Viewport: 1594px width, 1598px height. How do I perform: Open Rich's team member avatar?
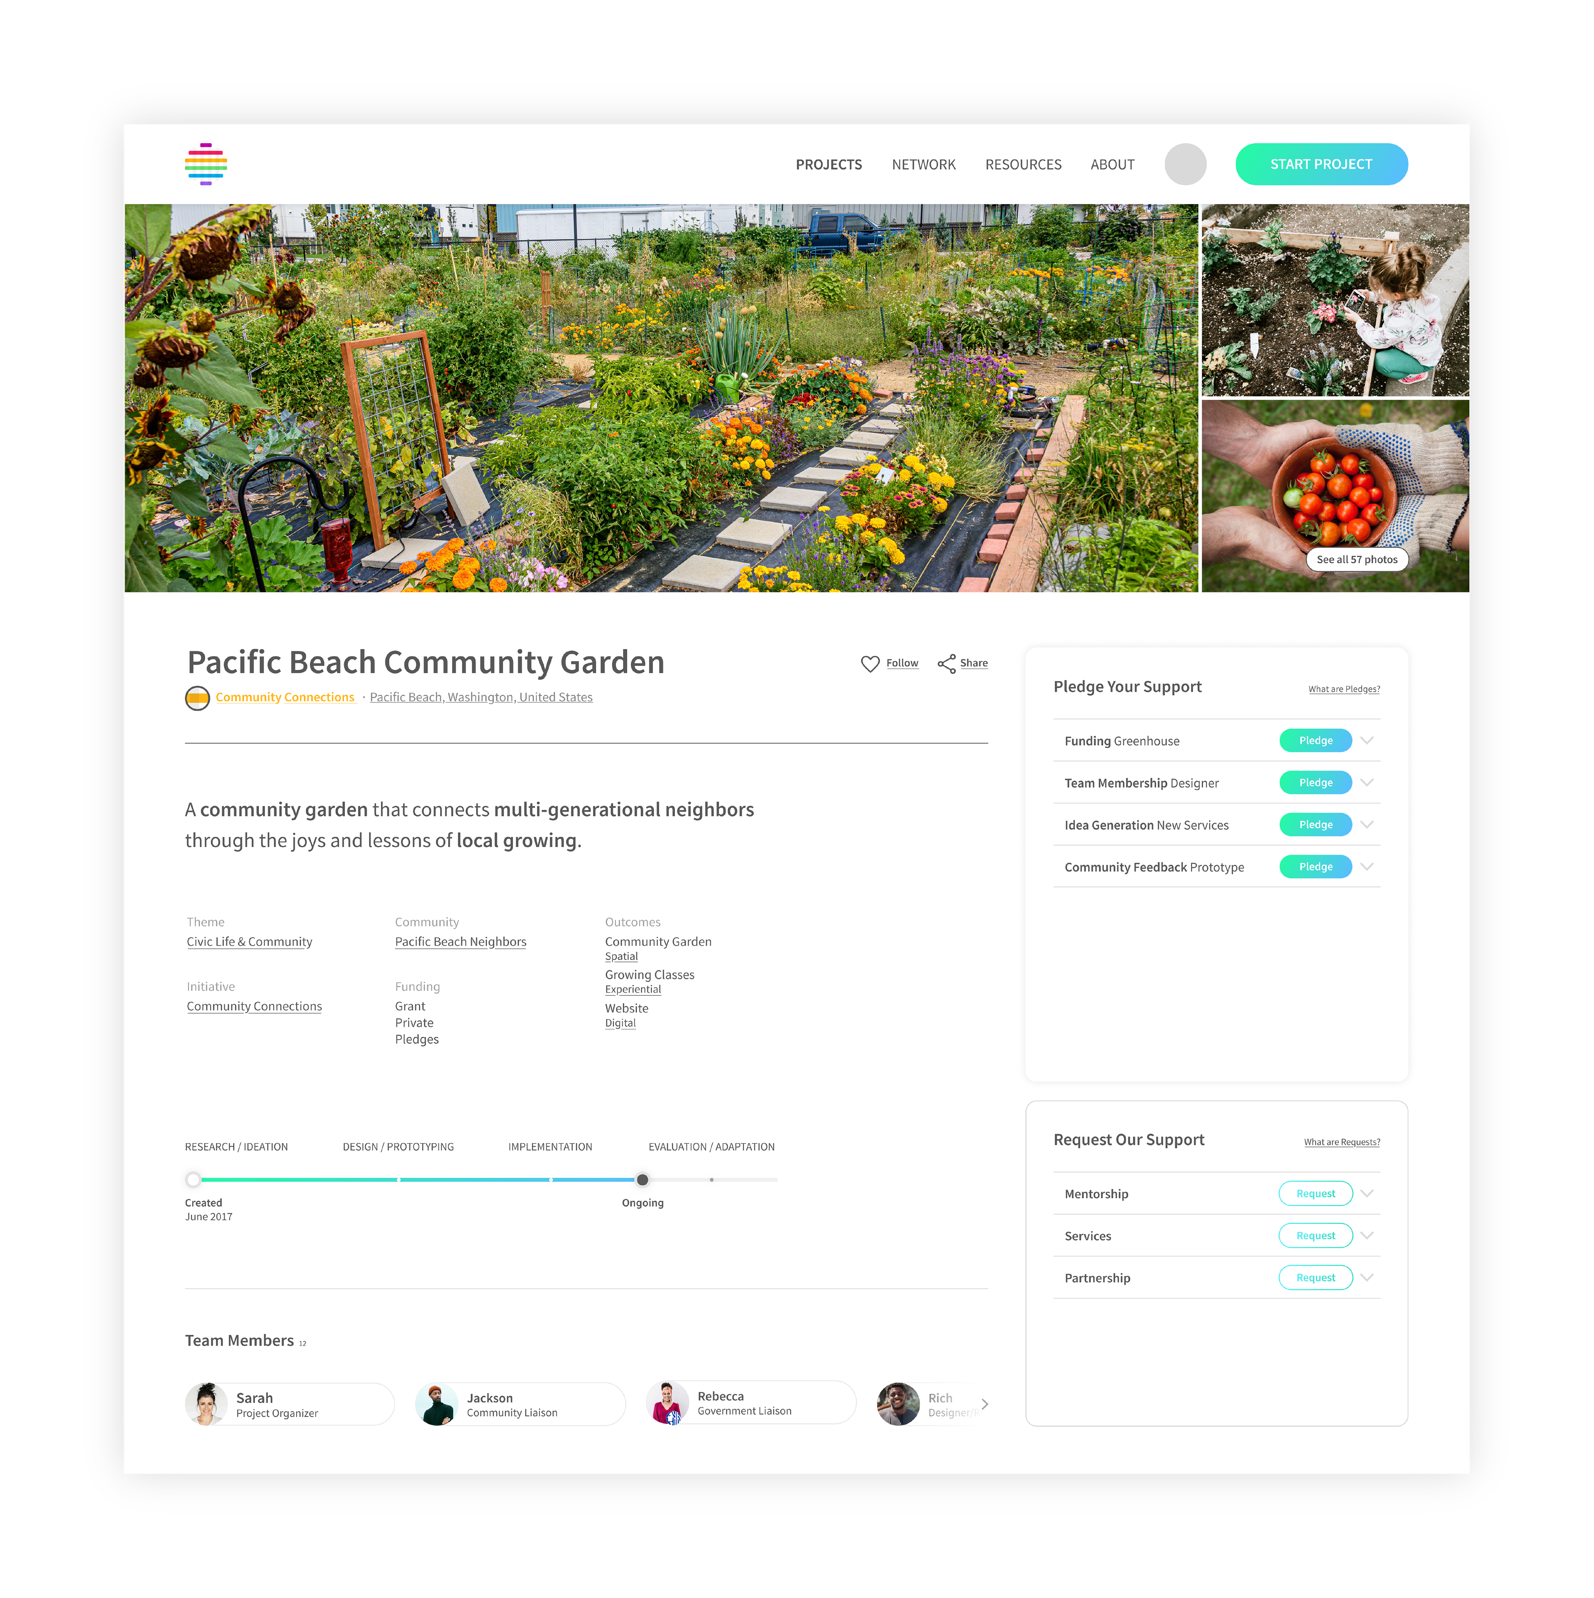[898, 1404]
